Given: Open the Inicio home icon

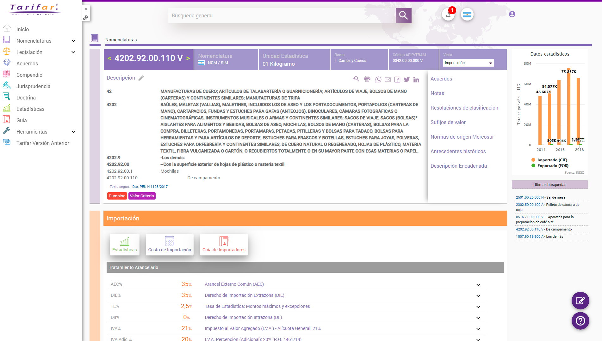Looking at the screenshot, I should point(7,29).
